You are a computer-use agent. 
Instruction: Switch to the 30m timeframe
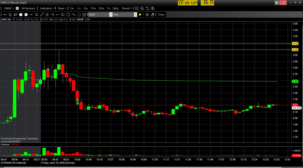point(102,8)
